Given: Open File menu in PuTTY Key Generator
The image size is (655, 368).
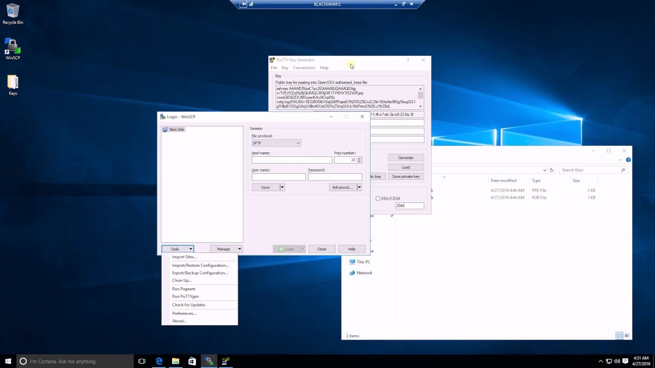Looking at the screenshot, I should [x=274, y=67].
